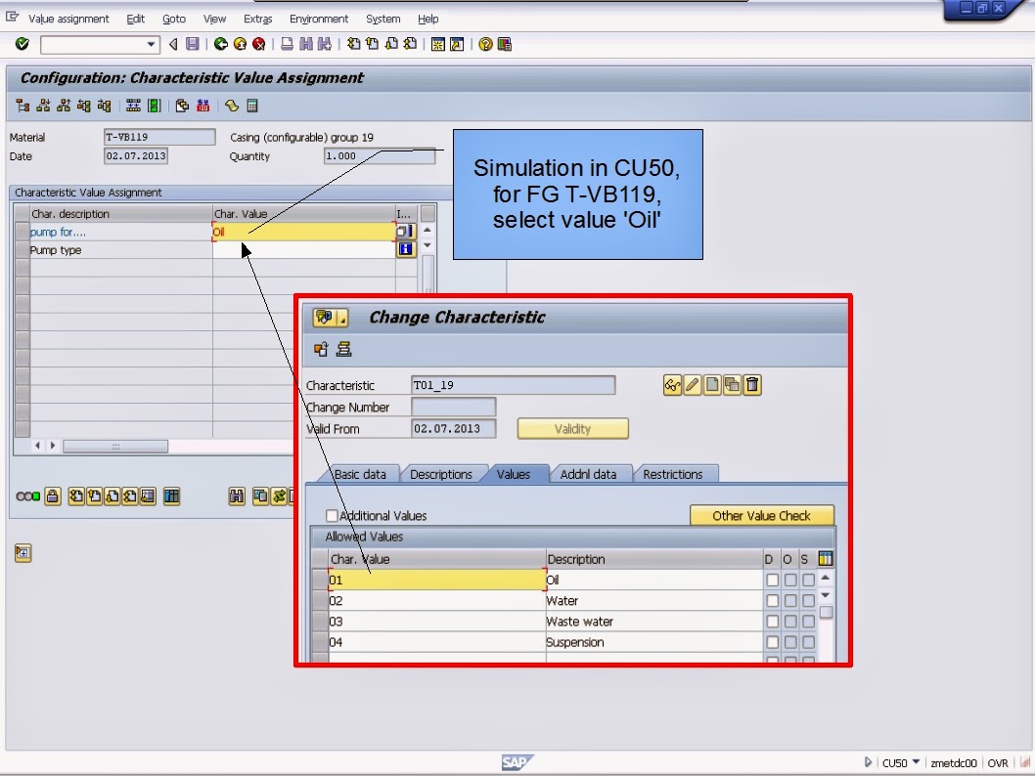Open the Value assignment menu
Screen dimensions: 1035x776
click(x=68, y=20)
